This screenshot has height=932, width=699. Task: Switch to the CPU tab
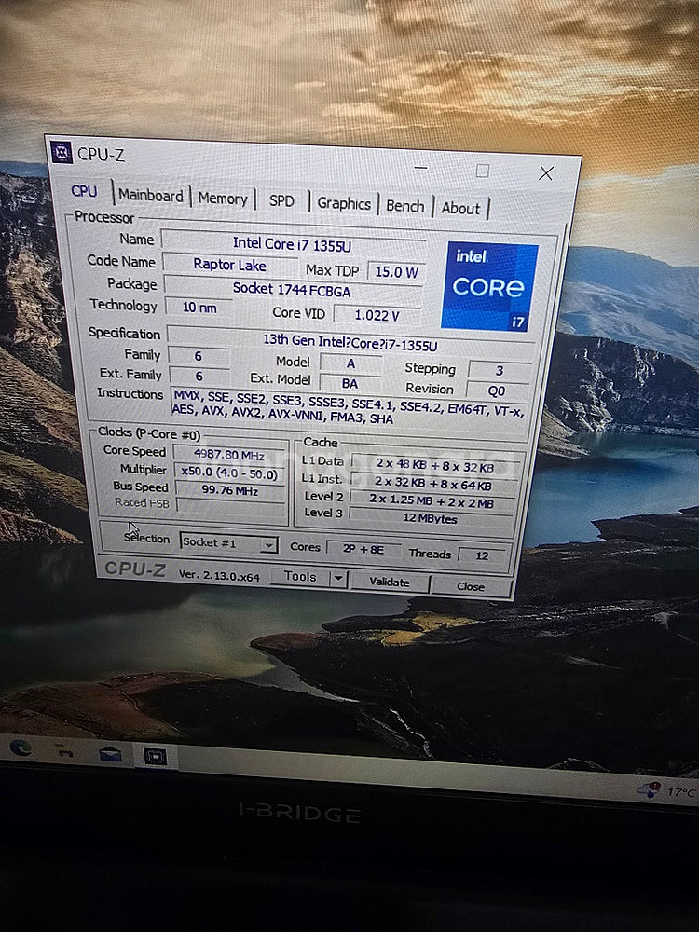84,191
